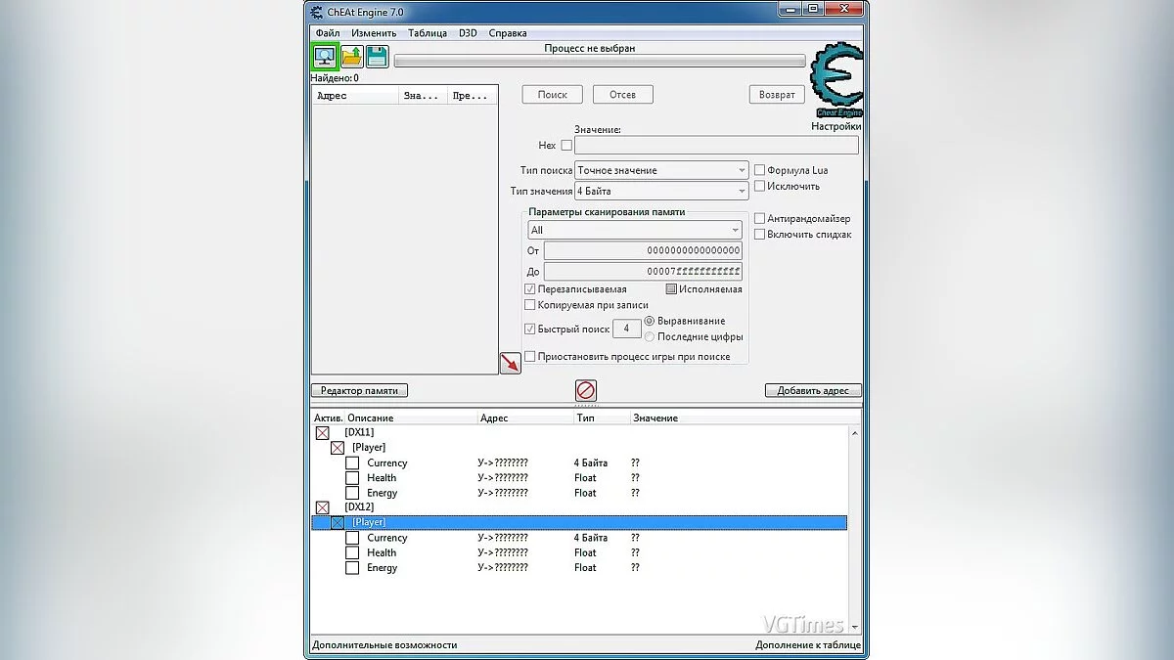Click the red new scan arrow icon
This screenshot has height=660, width=1174.
click(x=510, y=363)
